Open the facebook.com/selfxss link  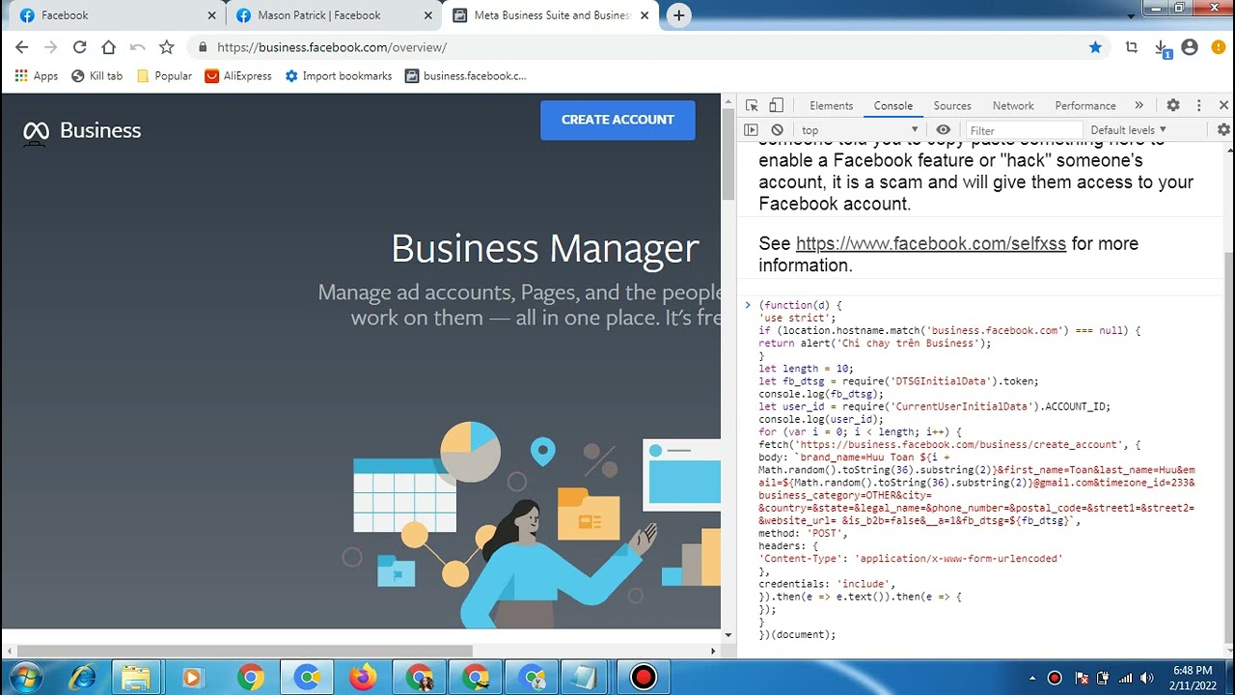[x=931, y=243]
